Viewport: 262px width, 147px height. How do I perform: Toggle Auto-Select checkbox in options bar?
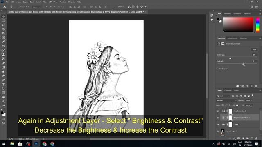tap(19, 7)
